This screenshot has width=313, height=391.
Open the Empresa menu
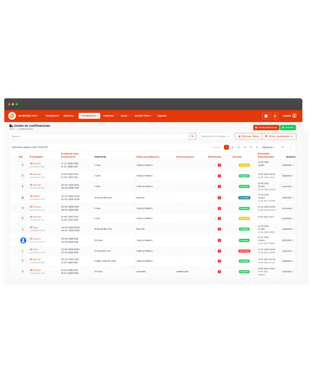(110, 116)
